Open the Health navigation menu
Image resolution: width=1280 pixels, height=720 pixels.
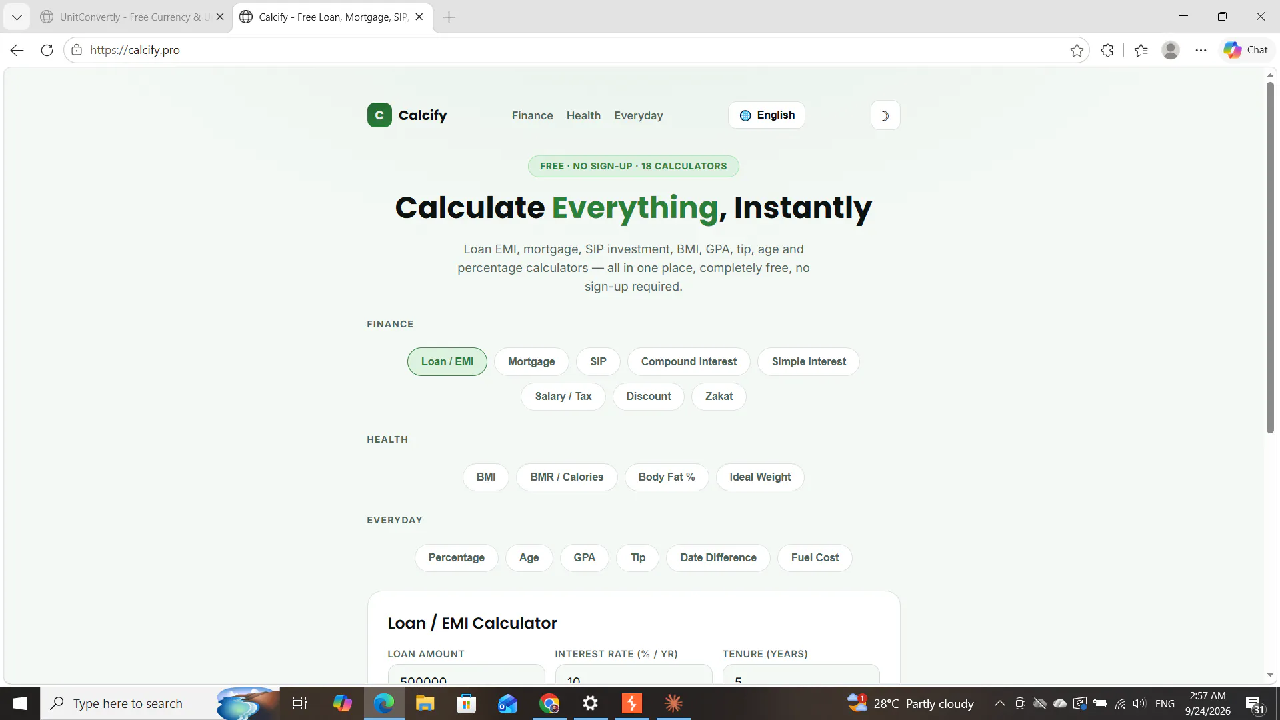pyautogui.click(x=583, y=115)
